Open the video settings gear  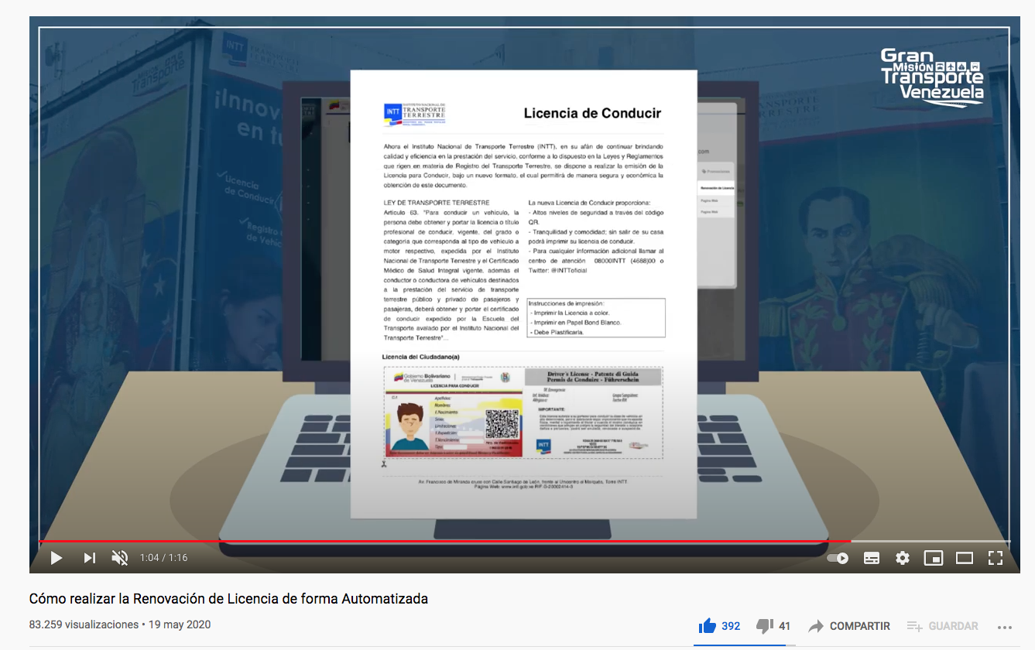[x=903, y=558]
